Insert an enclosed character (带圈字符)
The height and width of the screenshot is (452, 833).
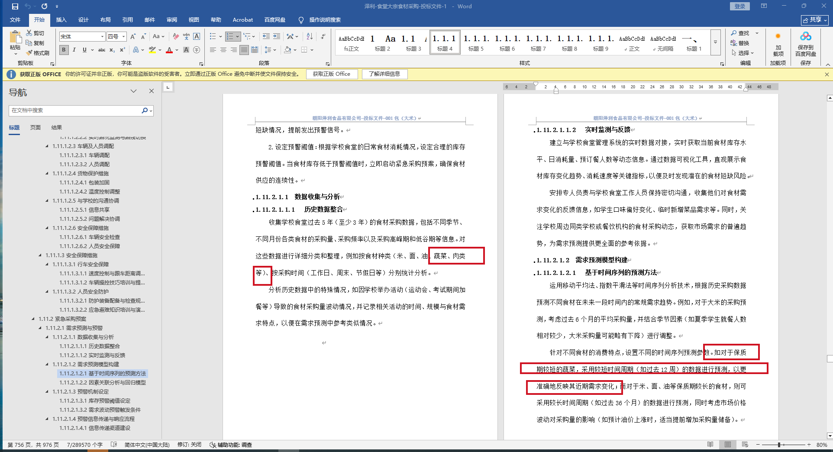coord(197,50)
